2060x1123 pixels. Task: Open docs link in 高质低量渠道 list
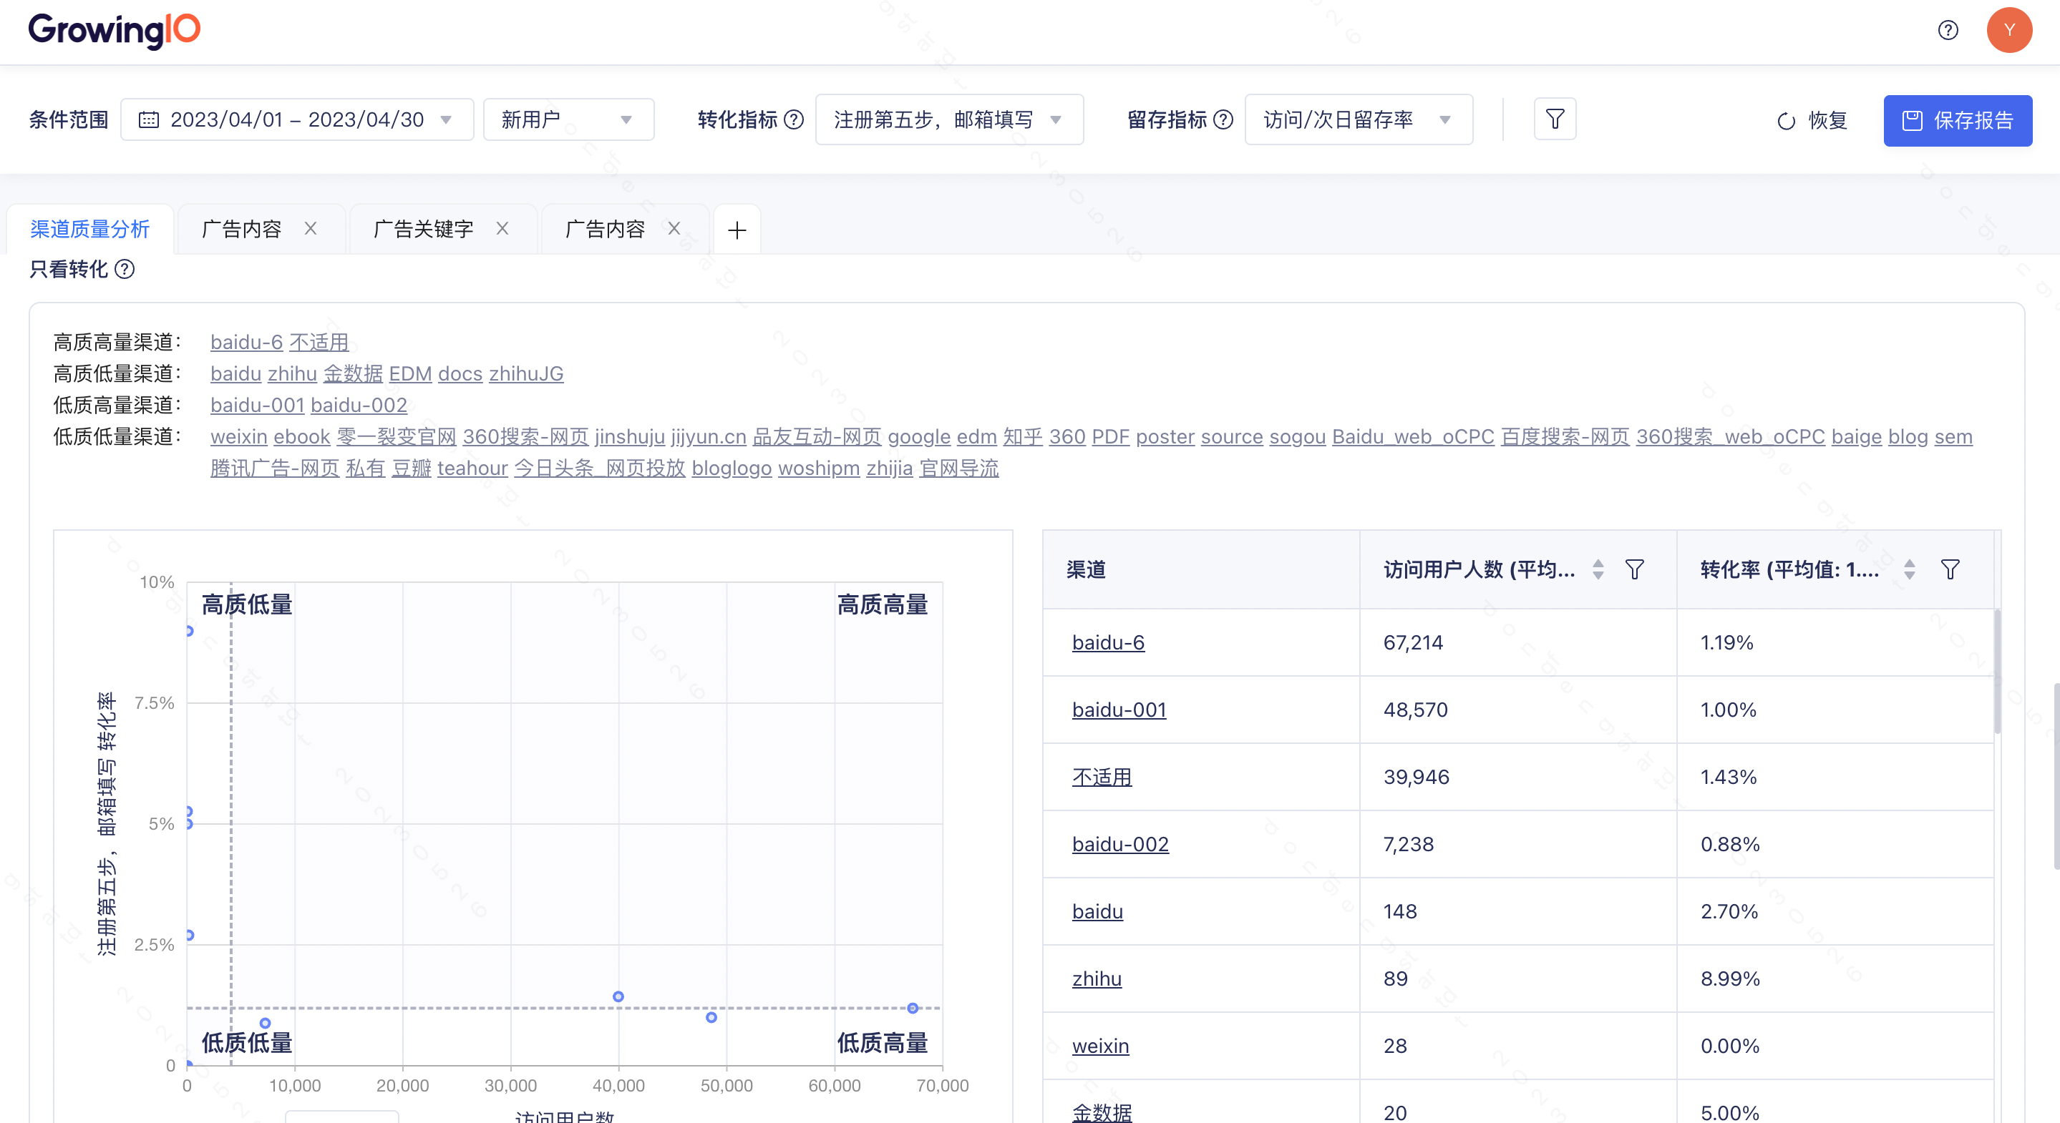[x=460, y=373]
